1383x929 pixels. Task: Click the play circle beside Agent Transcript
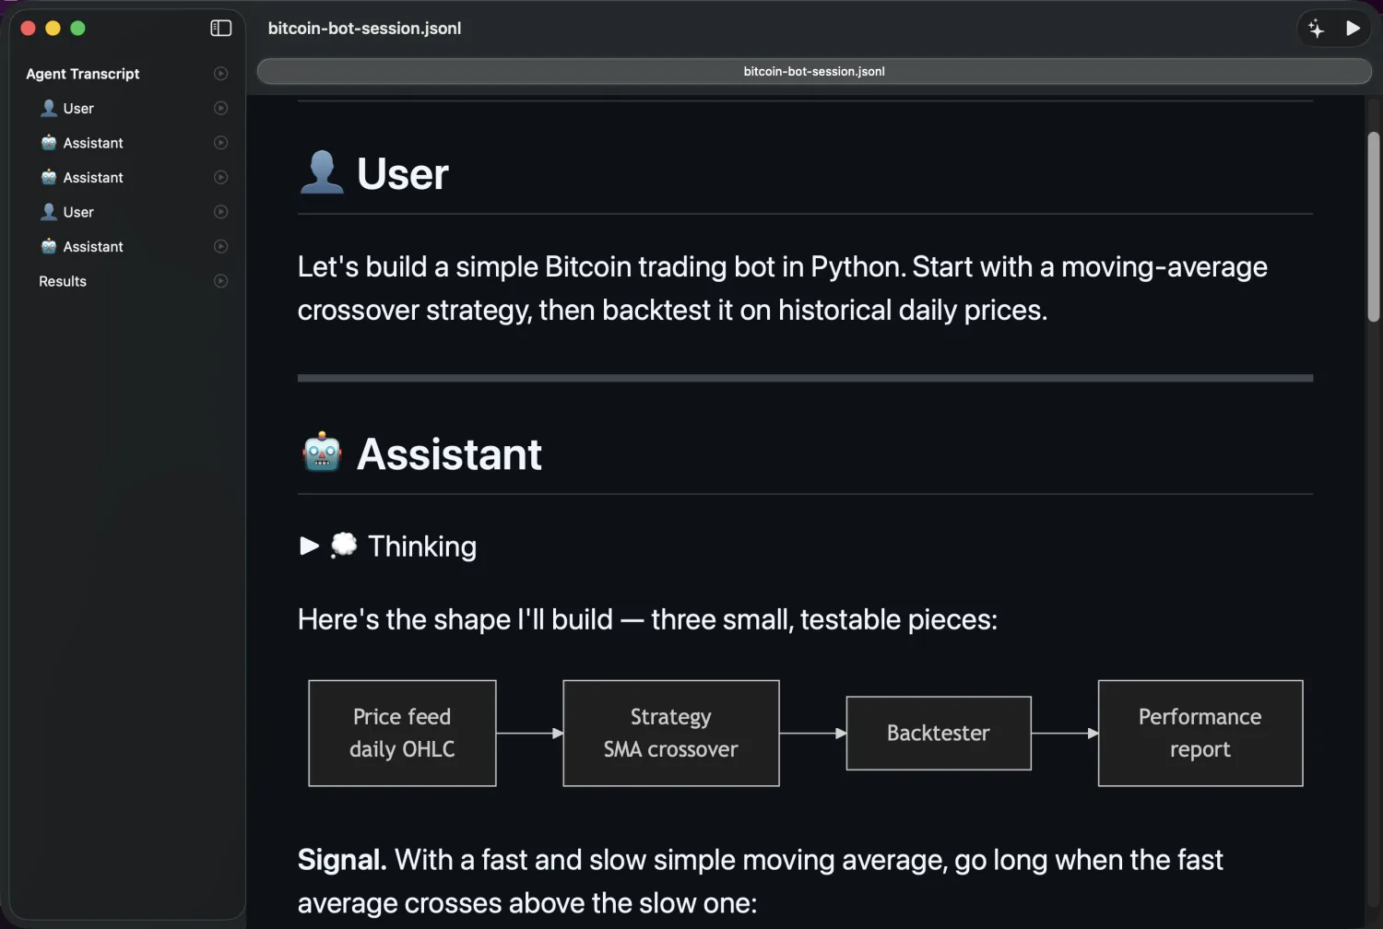pos(220,74)
